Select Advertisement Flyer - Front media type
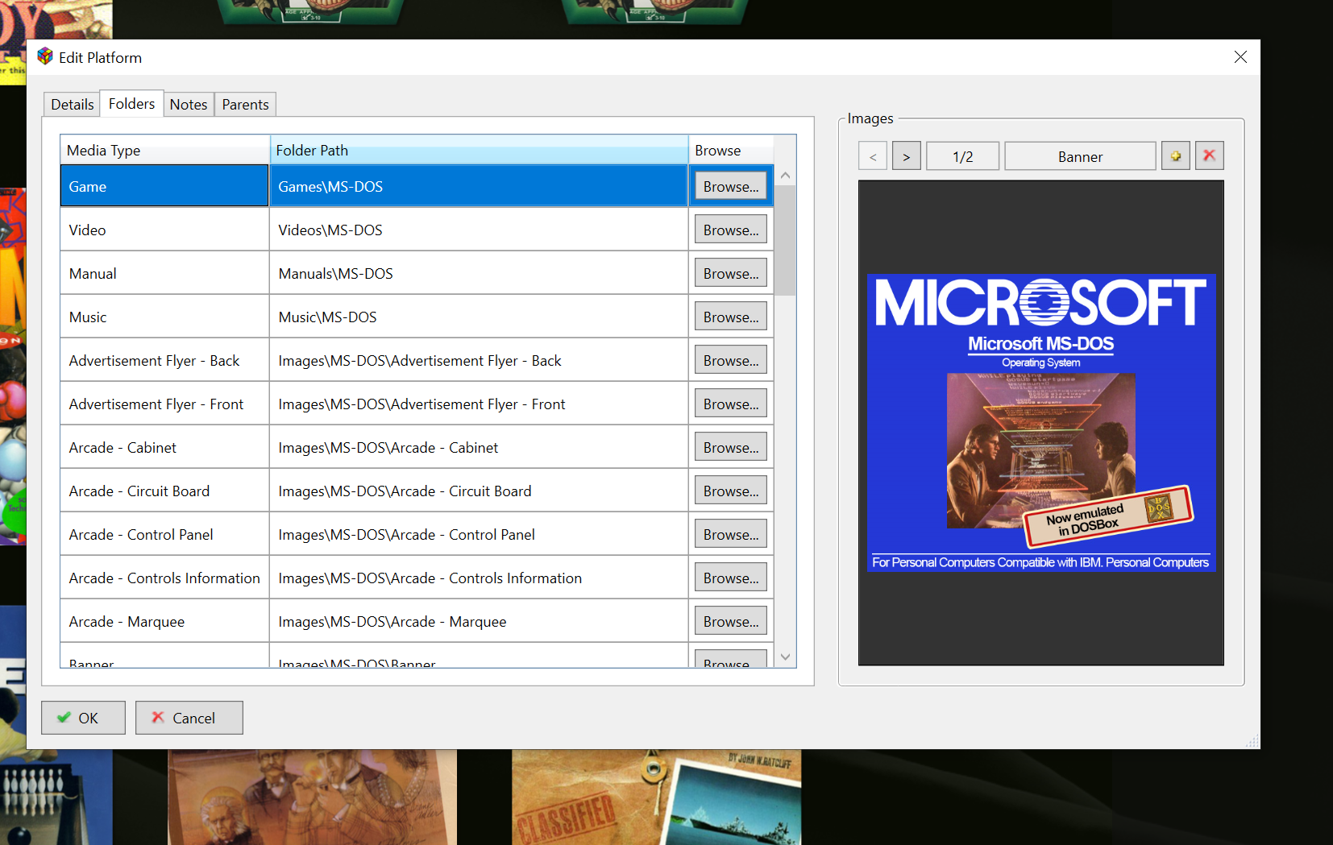1333x845 pixels. (x=164, y=404)
